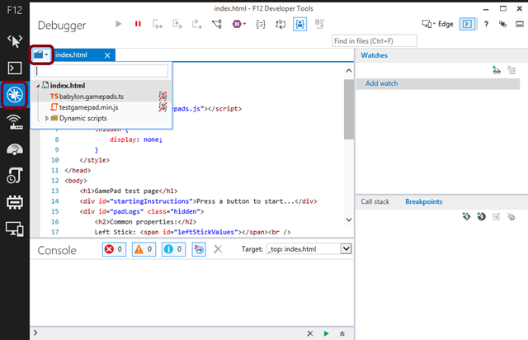
Task: Click the console clear X button
Action: [x=218, y=249]
